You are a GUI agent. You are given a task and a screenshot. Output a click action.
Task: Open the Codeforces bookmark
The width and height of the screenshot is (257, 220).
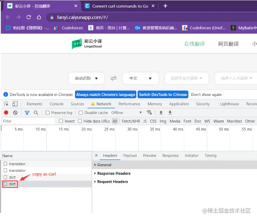(x=69, y=28)
